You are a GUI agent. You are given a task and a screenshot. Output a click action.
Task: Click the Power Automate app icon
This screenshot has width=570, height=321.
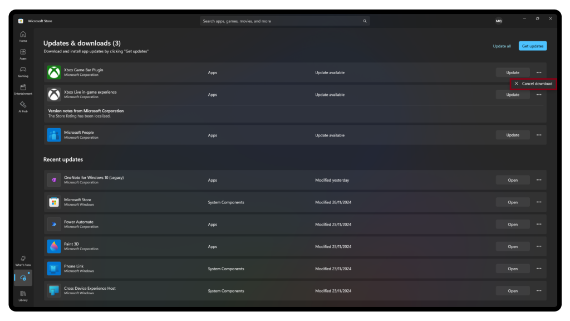click(x=54, y=224)
